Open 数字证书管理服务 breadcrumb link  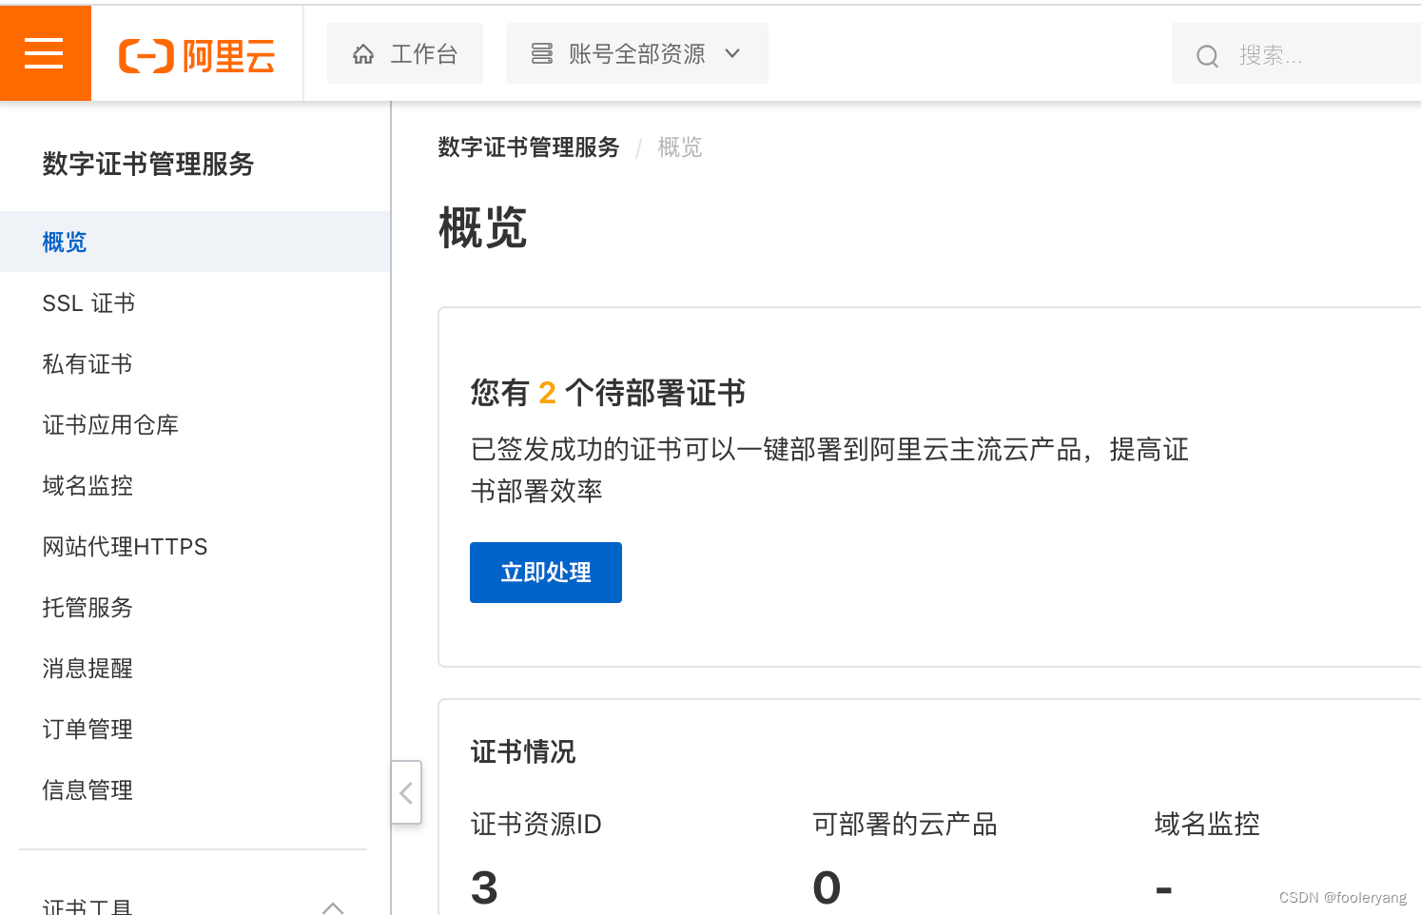(528, 147)
